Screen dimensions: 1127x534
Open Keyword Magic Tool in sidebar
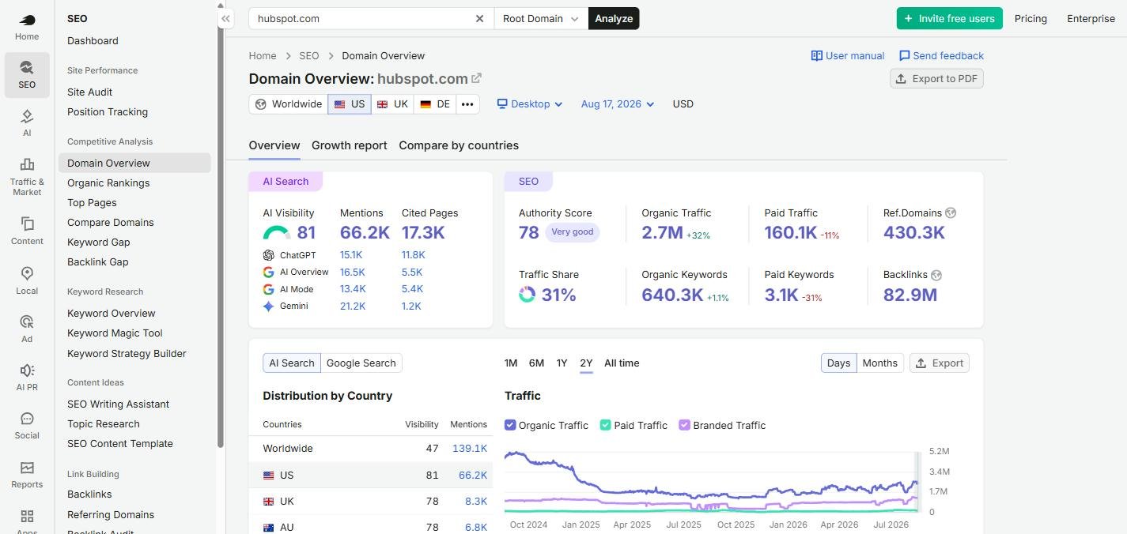pyautogui.click(x=115, y=333)
